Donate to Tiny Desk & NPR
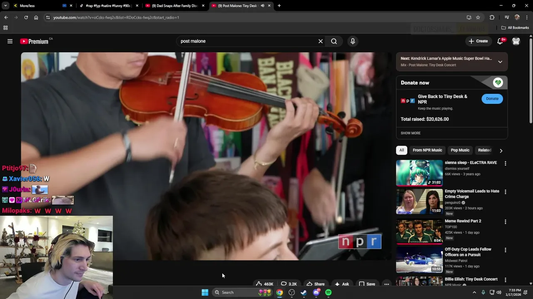Image resolution: width=533 pixels, height=299 pixels. pos(492,98)
